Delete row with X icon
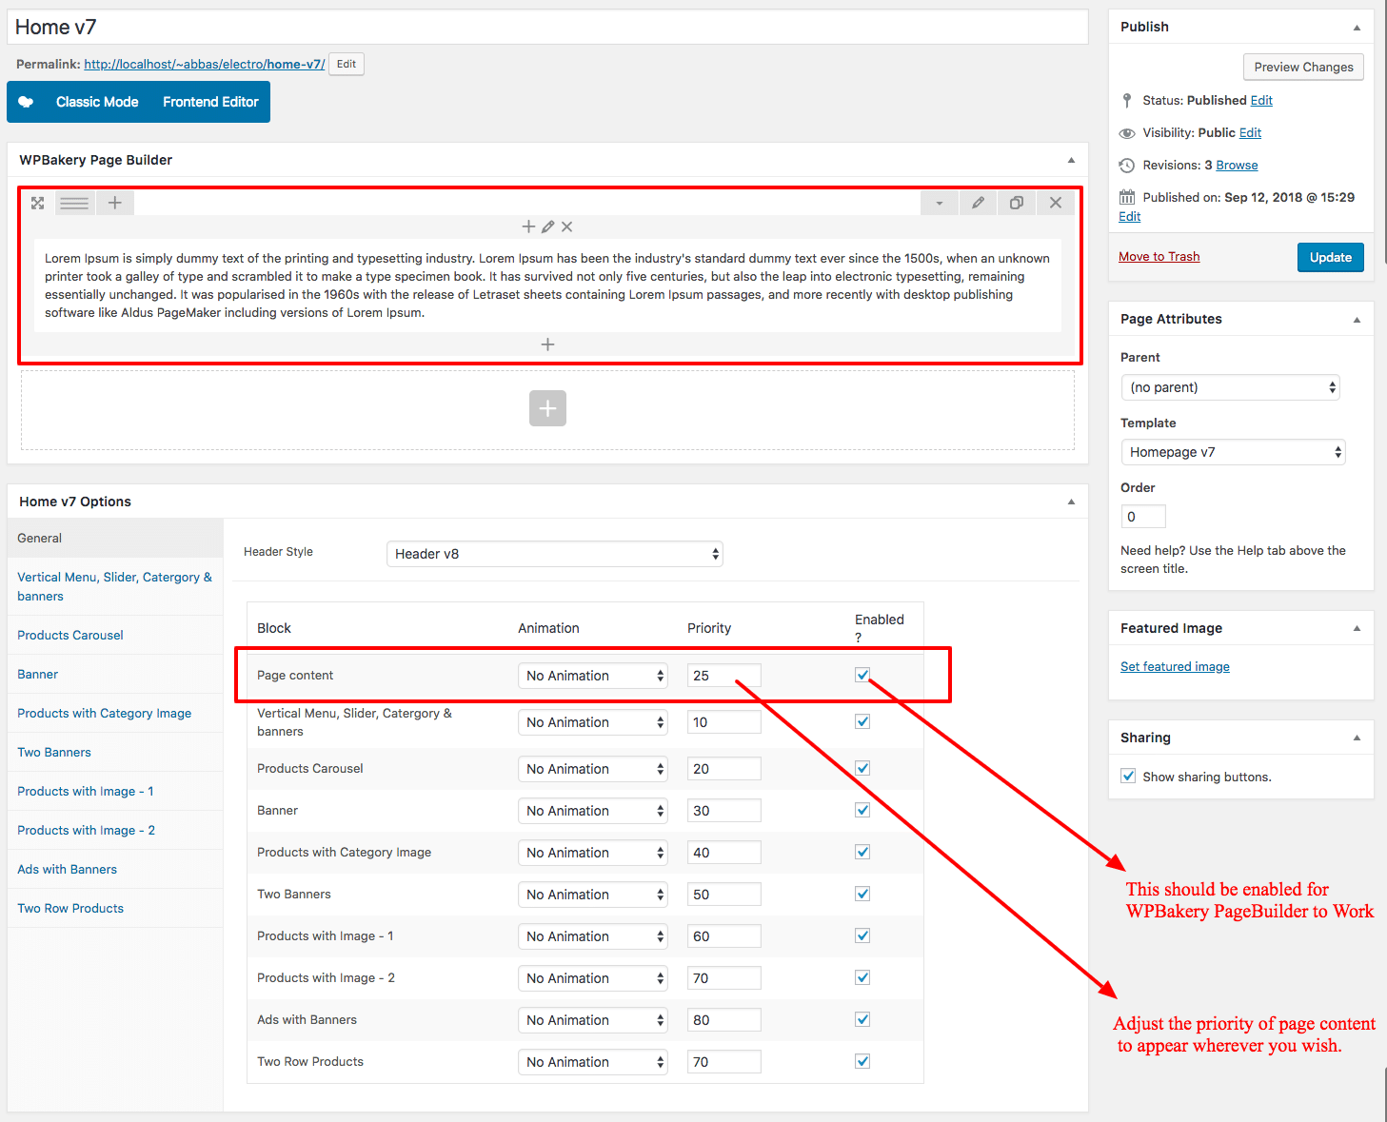This screenshot has height=1122, width=1387. pos(1056,203)
